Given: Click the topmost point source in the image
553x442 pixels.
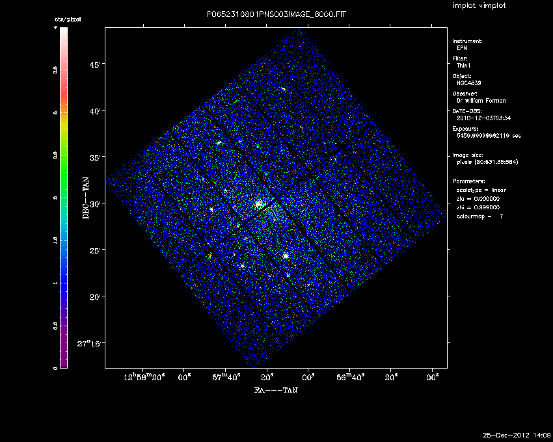Looking at the screenshot, I should click(x=284, y=88).
